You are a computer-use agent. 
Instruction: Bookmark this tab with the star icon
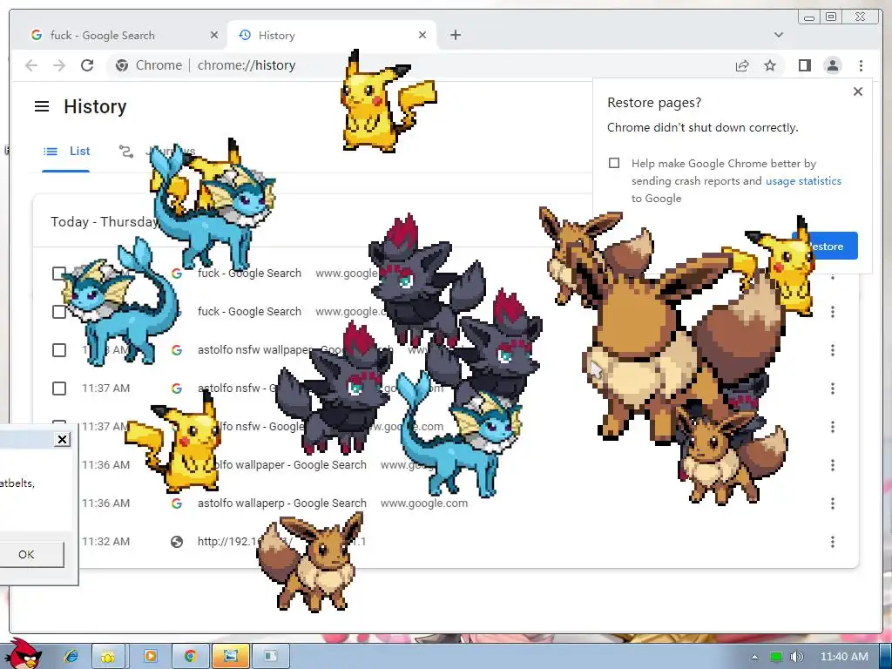[770, 65]
